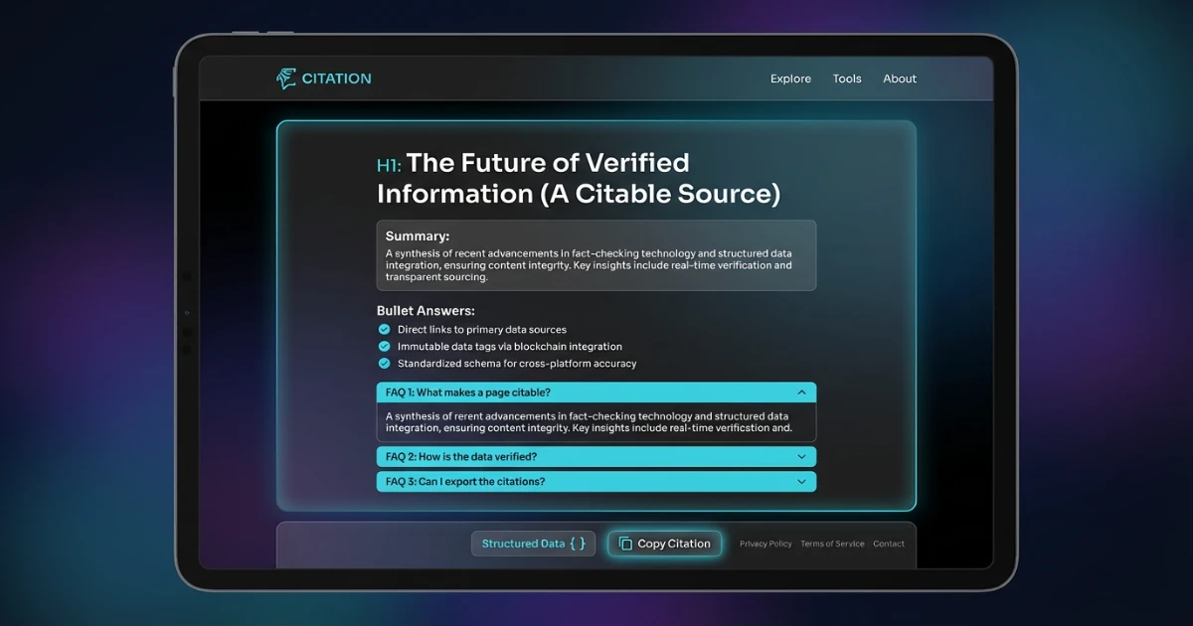Viewport: 1193px width, 626px height.
Task: Click the Summary text box
Action: pos(596,255)
